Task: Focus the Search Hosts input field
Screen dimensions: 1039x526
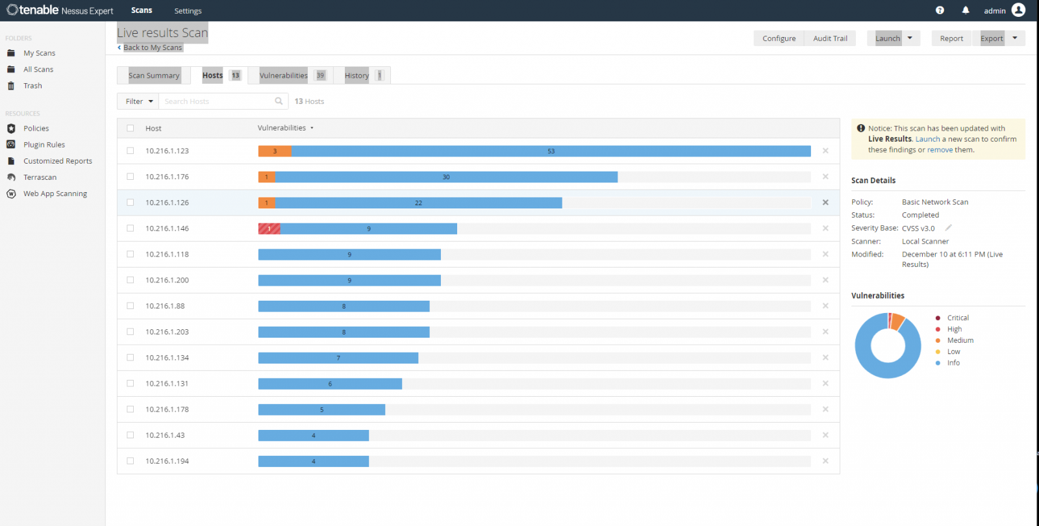Action: 217,101
